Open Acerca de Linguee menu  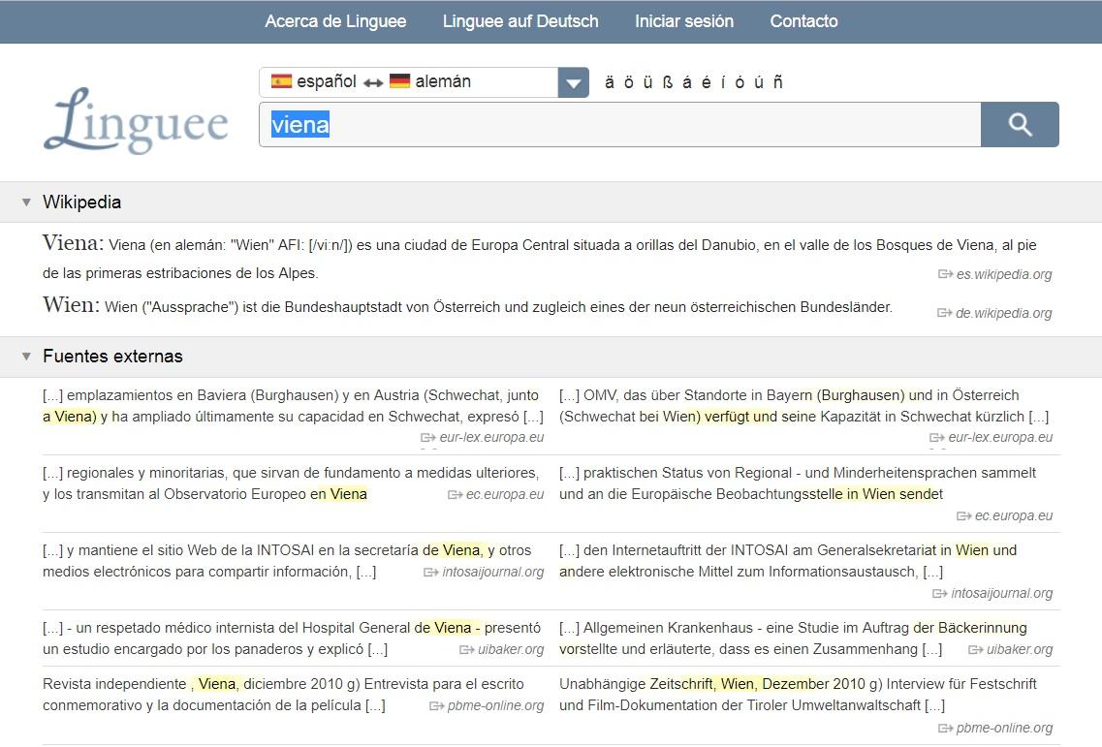coord(335,21)
